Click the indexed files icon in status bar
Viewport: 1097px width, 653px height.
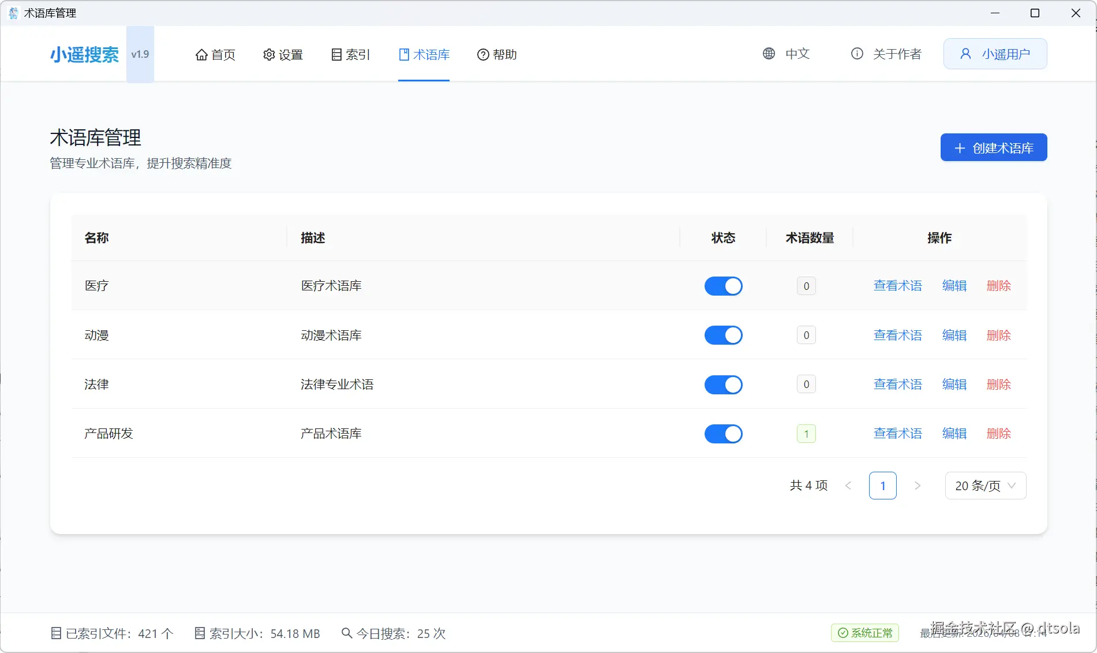tap(56, 633)
